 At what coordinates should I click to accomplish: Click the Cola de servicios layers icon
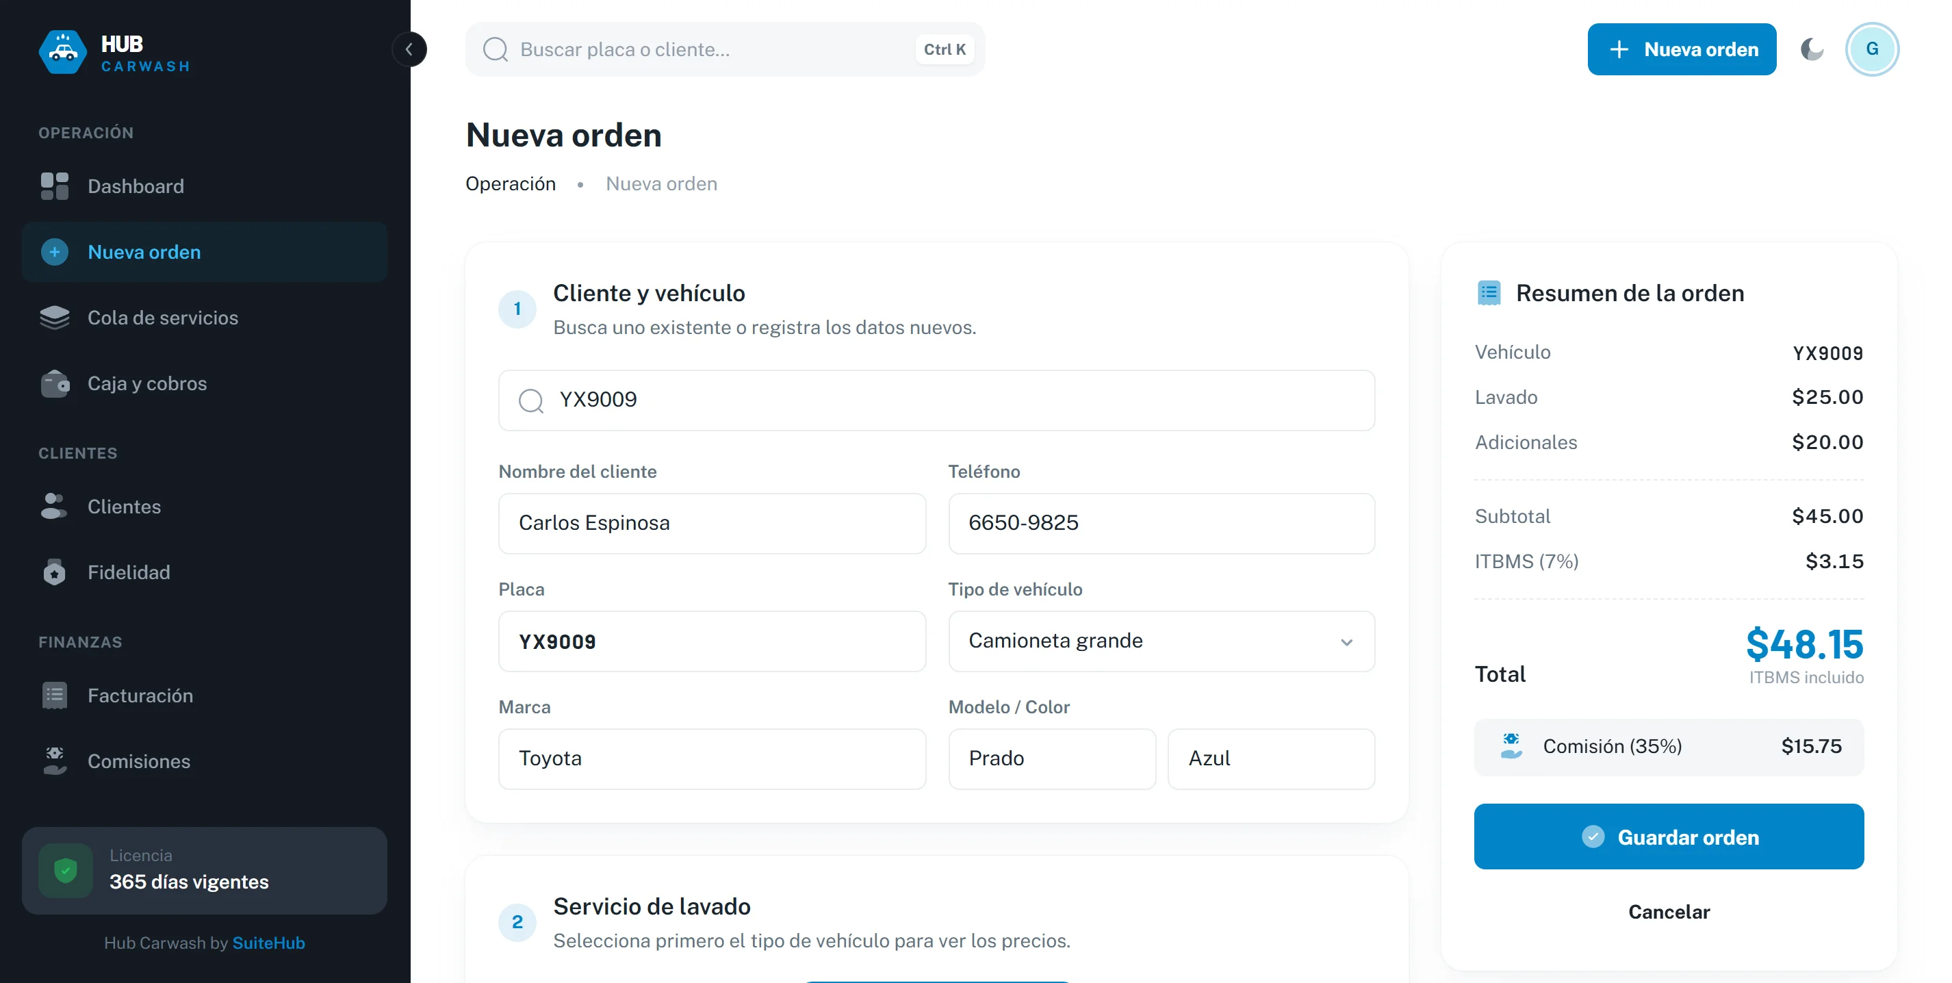55,318
